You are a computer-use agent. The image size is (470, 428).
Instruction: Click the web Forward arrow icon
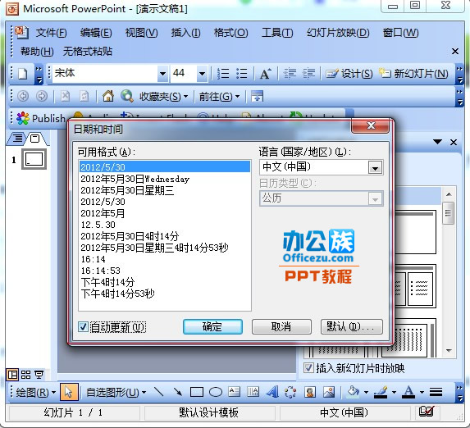(x=42, y=96)
